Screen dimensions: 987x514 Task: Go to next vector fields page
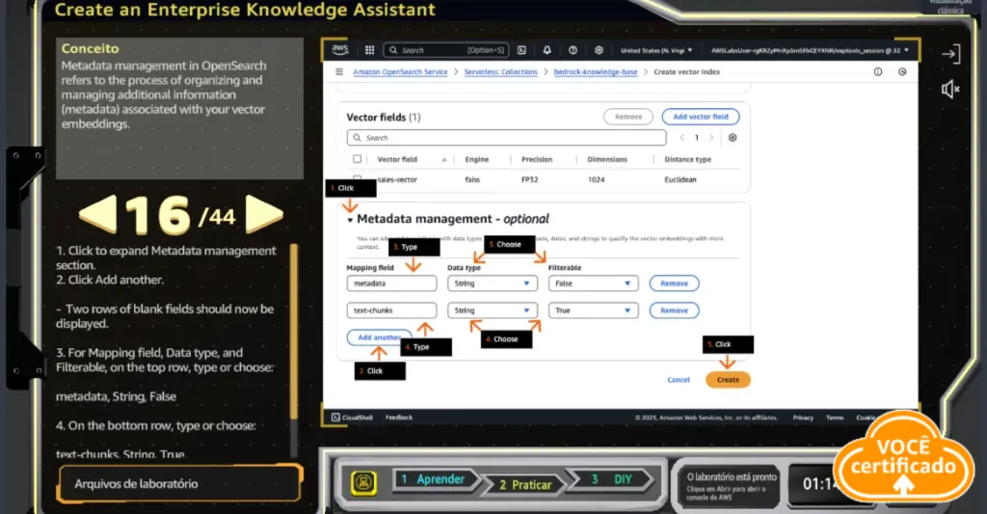point(711,137)
